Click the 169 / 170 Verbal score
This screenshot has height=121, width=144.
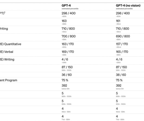[x=68, y=52]
